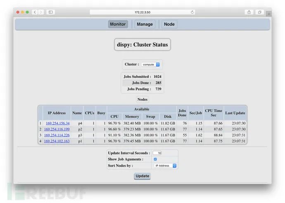Click IP Address column header

pos(57,113)
